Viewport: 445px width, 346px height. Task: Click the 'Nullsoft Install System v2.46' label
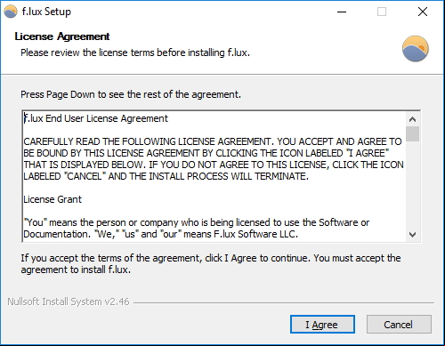pyautogui.click(x=69, y=302)
